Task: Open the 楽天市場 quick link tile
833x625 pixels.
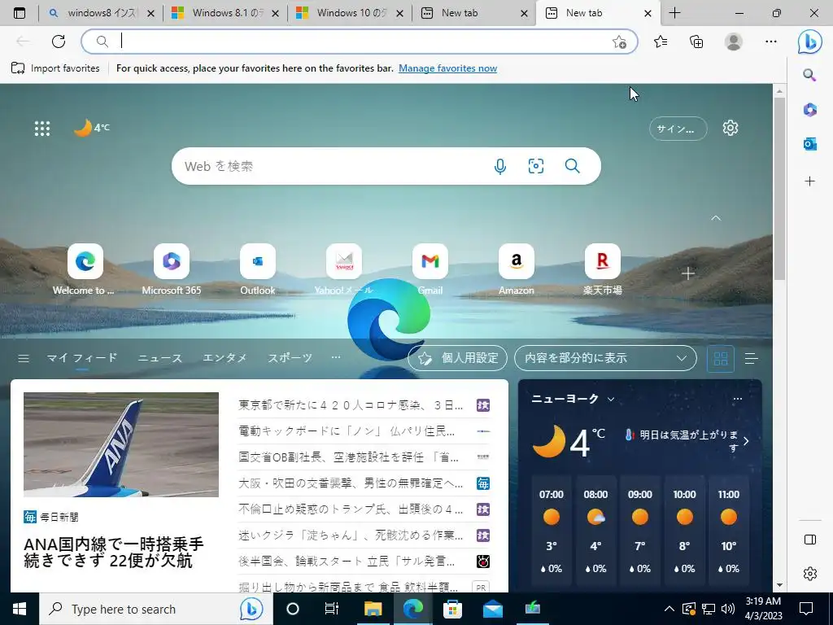Action: pyautogui.click(x=603, y=269)
